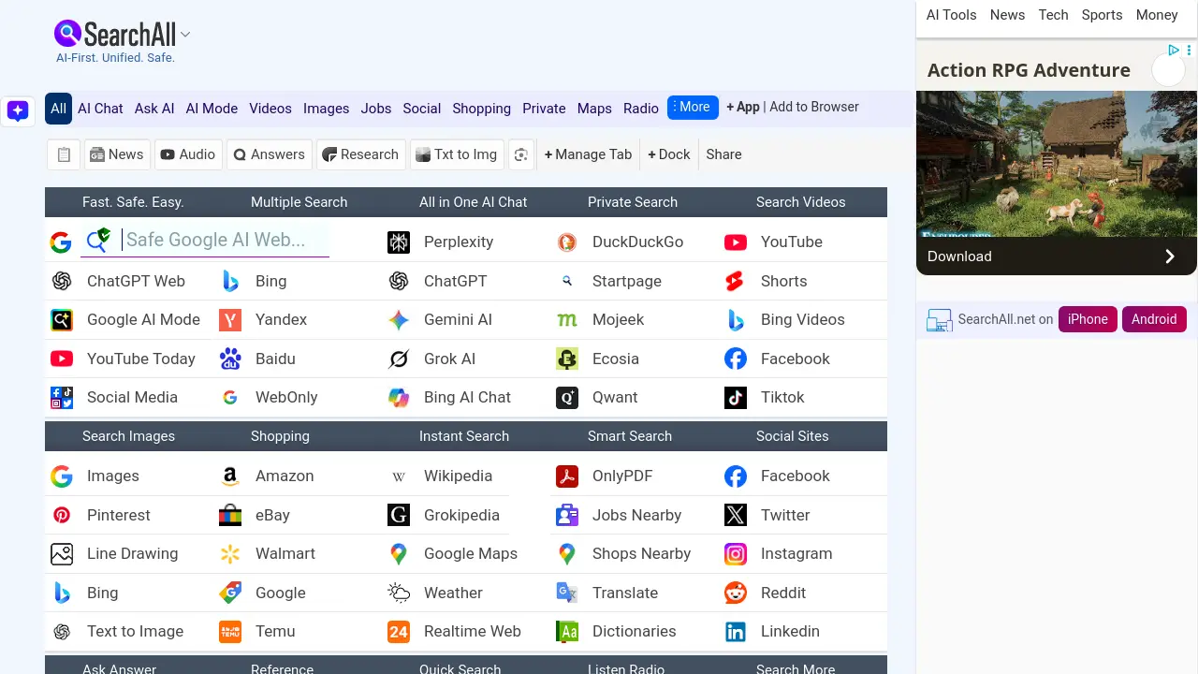Open the AI Tools link
The height and width of the screenshot is (674, 1198).
(x=951, y=15)
